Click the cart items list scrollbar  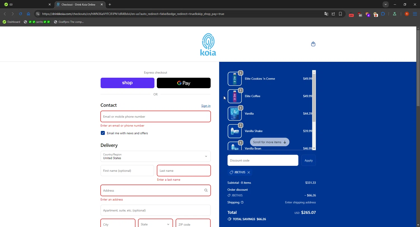point(314,98)
